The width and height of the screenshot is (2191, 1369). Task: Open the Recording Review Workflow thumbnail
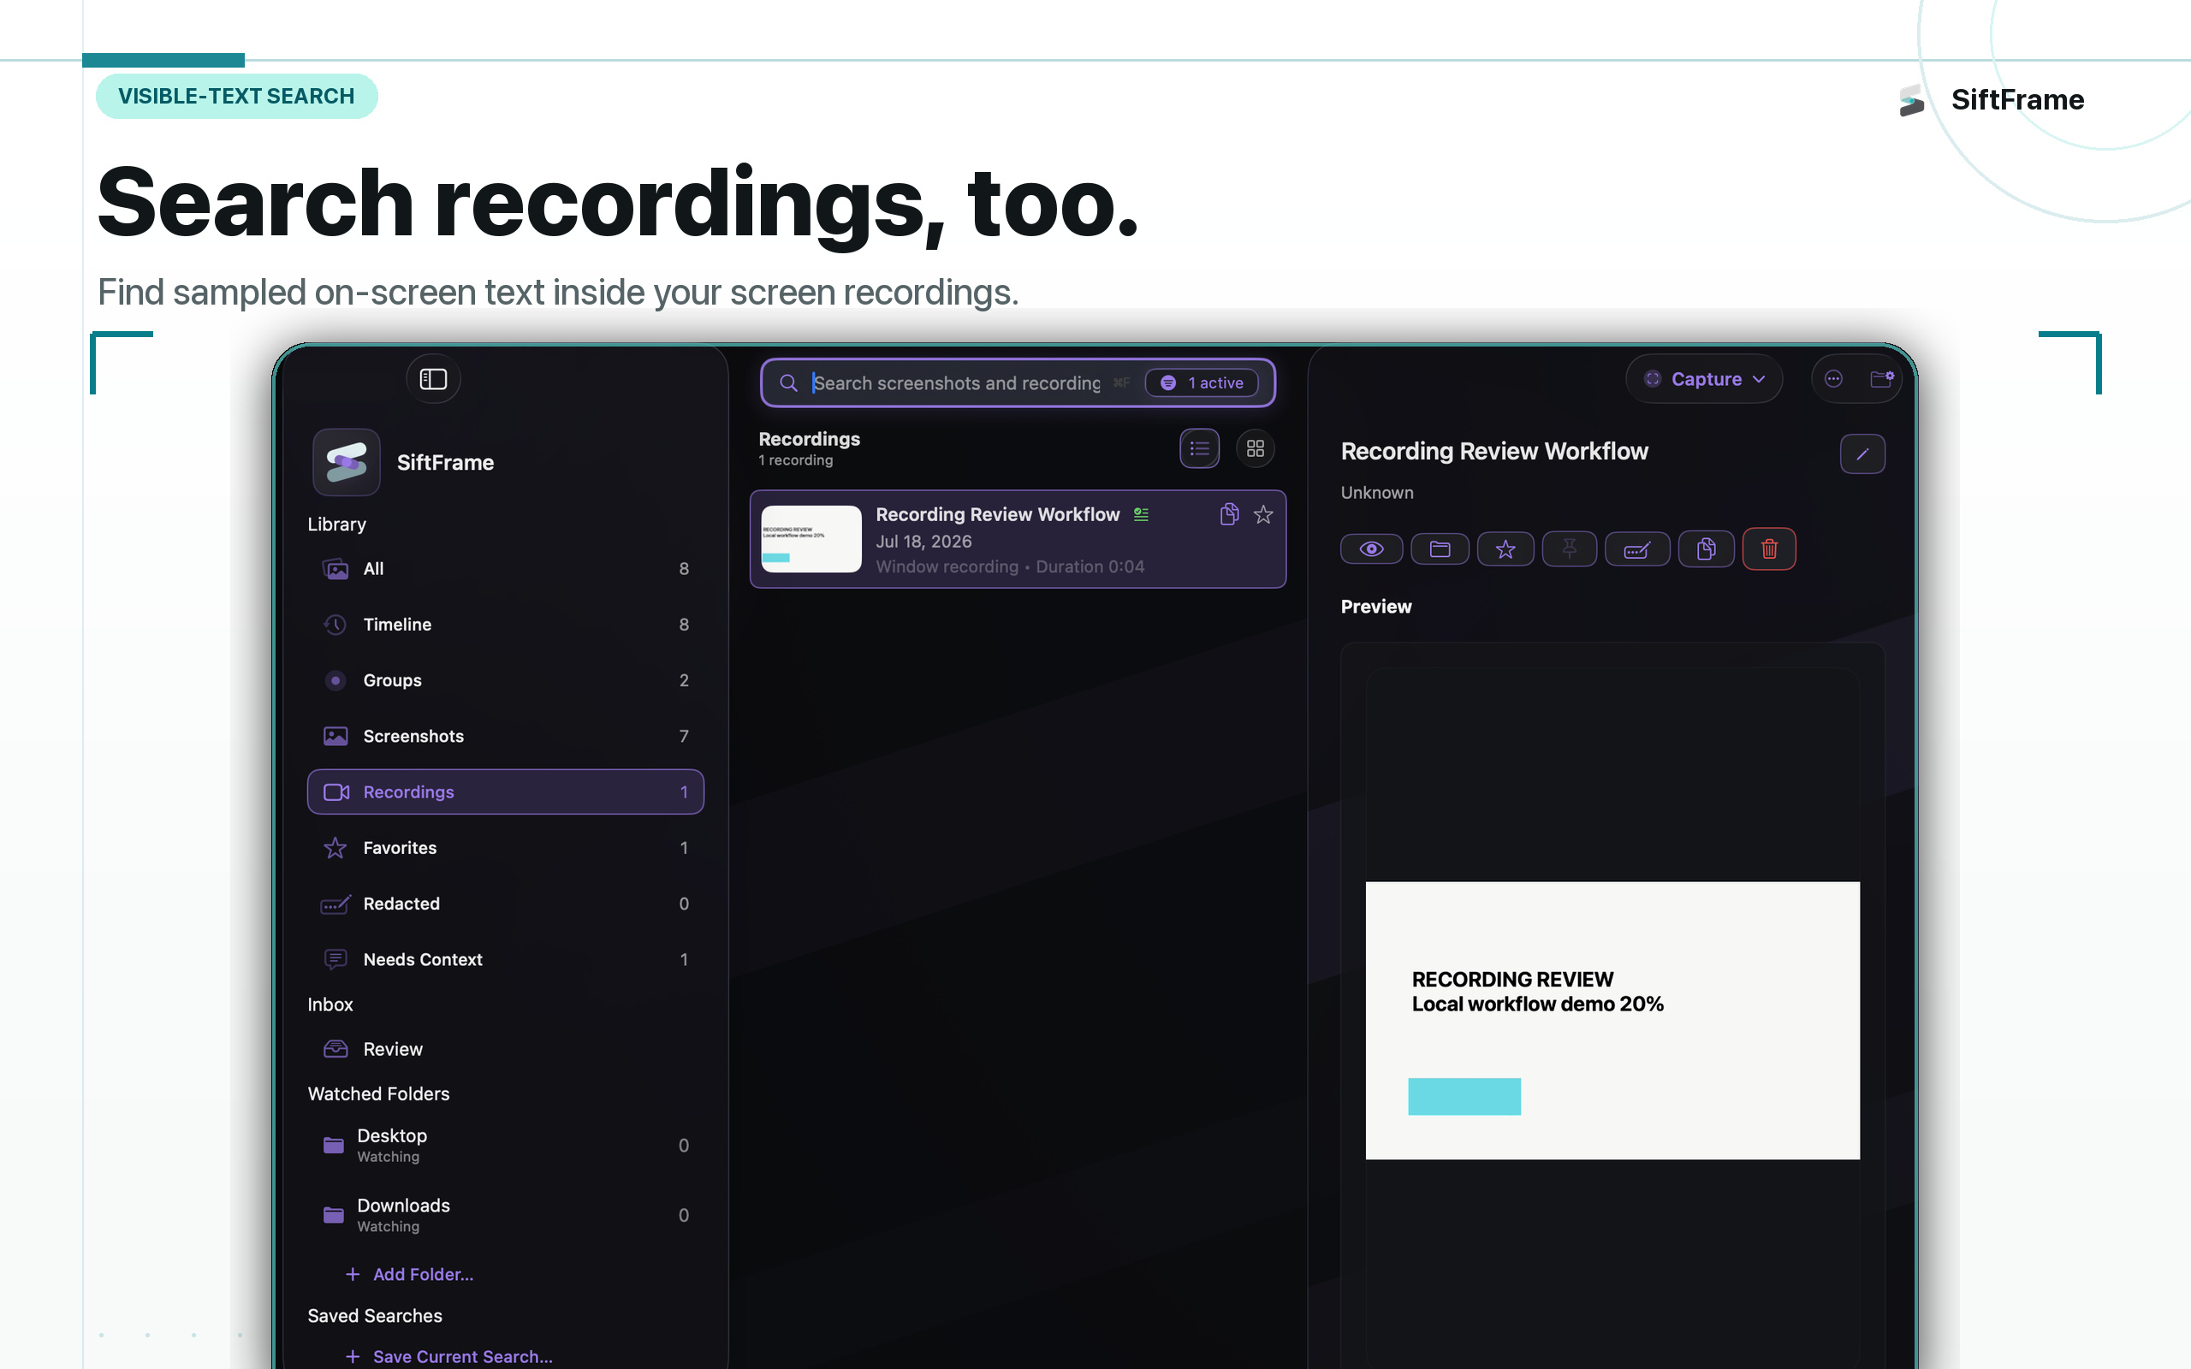point(811,539)
